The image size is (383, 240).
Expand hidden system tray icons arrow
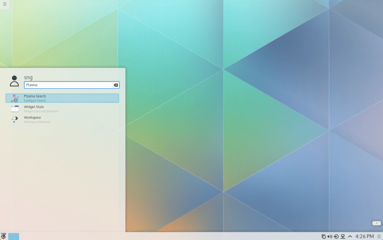350,236
